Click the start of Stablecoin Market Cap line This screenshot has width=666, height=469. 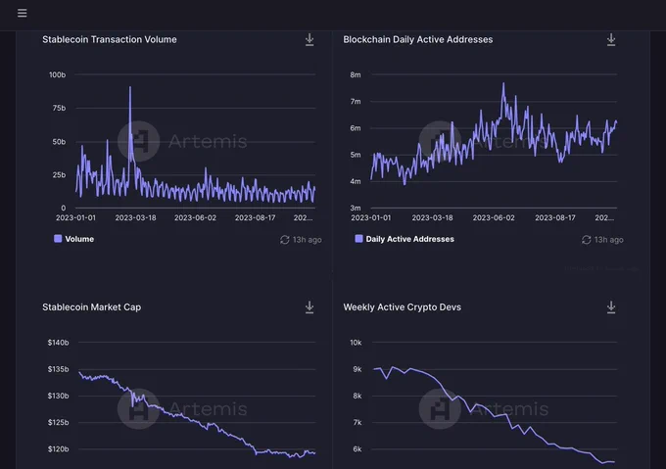tap(80, 373)
